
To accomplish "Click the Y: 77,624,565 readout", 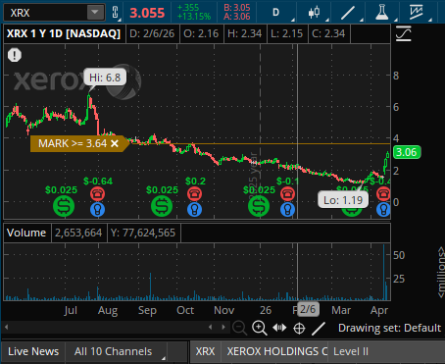I will [x=143, y=233].
